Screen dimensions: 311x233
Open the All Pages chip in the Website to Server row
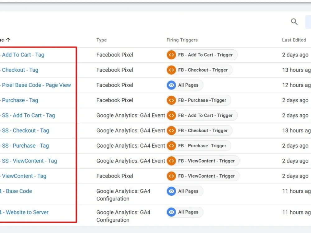tap(185, 212)
